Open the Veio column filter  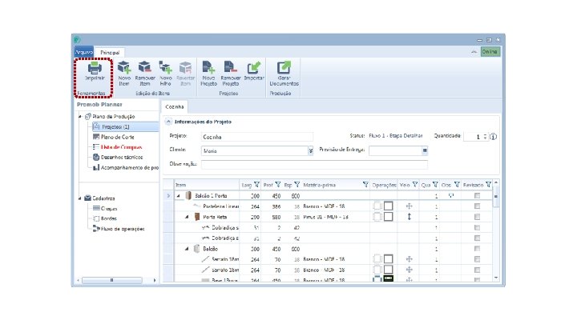(x=415, y=185)
